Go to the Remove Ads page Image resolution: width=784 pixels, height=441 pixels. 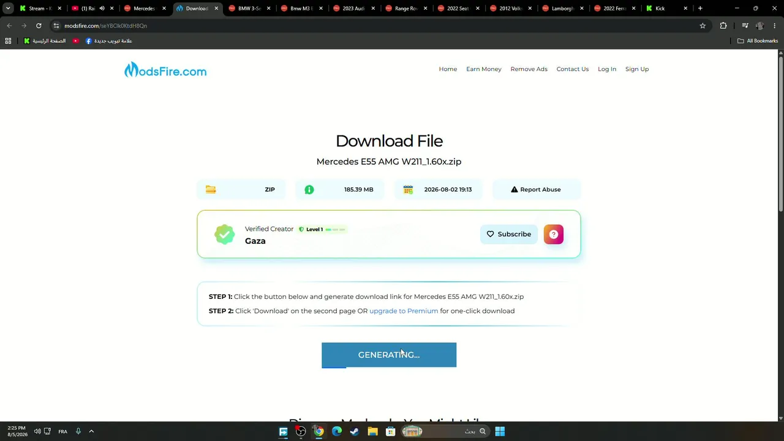[529, 69]
